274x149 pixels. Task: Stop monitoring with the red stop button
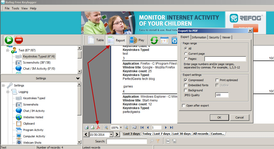click(x=19, y=40)
